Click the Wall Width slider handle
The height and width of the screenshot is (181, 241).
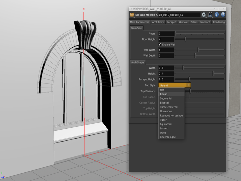pos(198,50)
